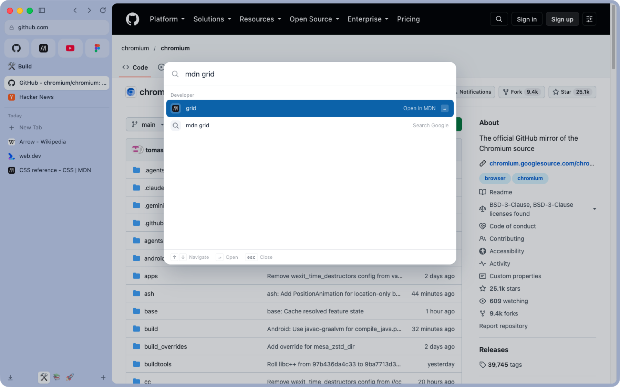Open the CSS reference MDN tab
This screenshot has width=620, height=387.
point(57,170)
